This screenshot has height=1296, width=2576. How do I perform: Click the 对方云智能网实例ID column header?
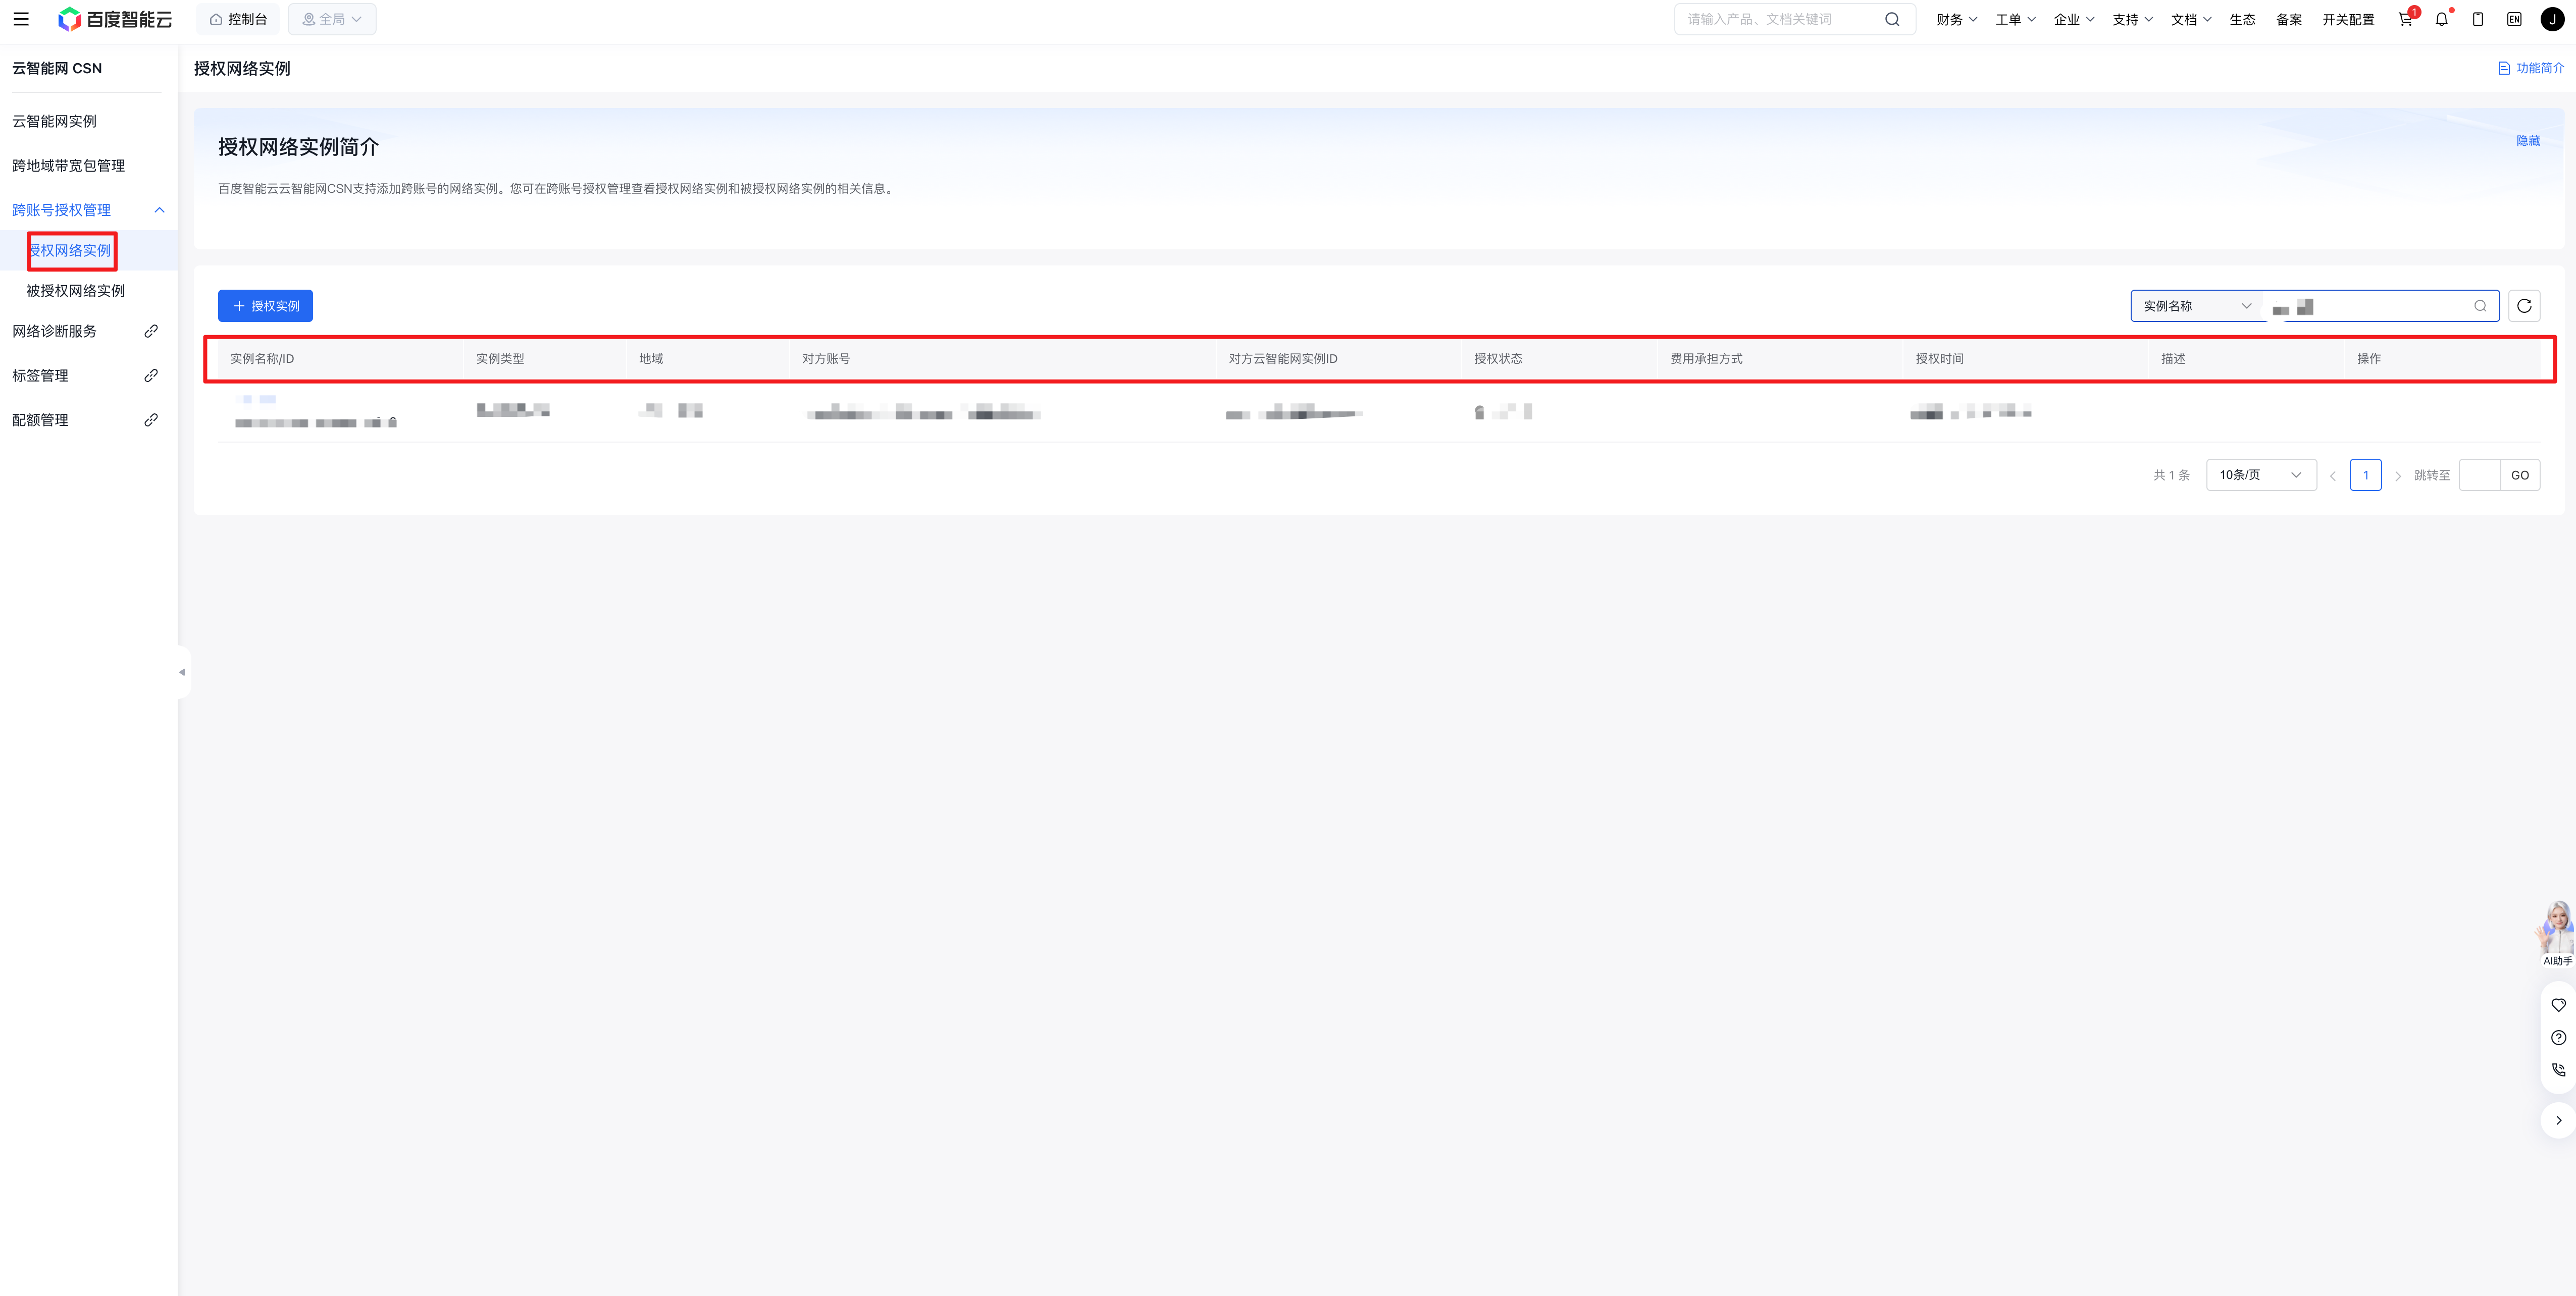[1283, 359]
